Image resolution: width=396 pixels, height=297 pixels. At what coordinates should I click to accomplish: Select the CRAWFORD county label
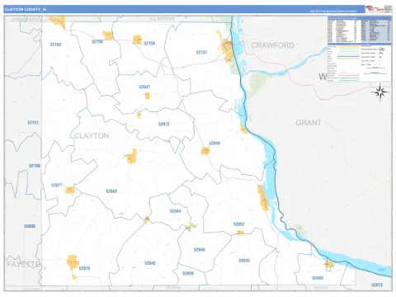click(272, 45)
